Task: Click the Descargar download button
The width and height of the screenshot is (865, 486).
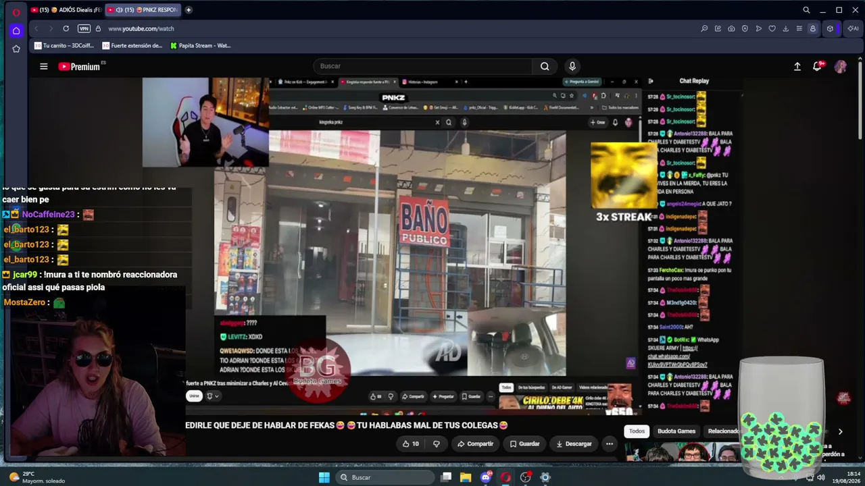Action: click(574, 444)
